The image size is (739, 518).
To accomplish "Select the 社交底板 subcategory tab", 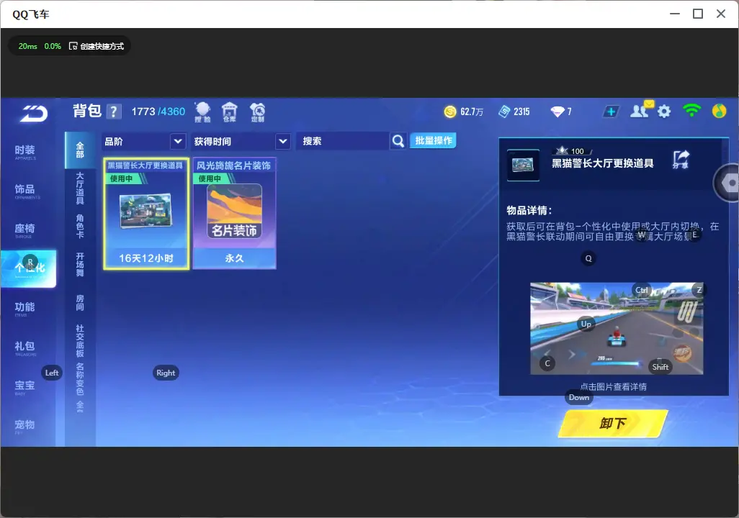I will (x=80, y=341).
